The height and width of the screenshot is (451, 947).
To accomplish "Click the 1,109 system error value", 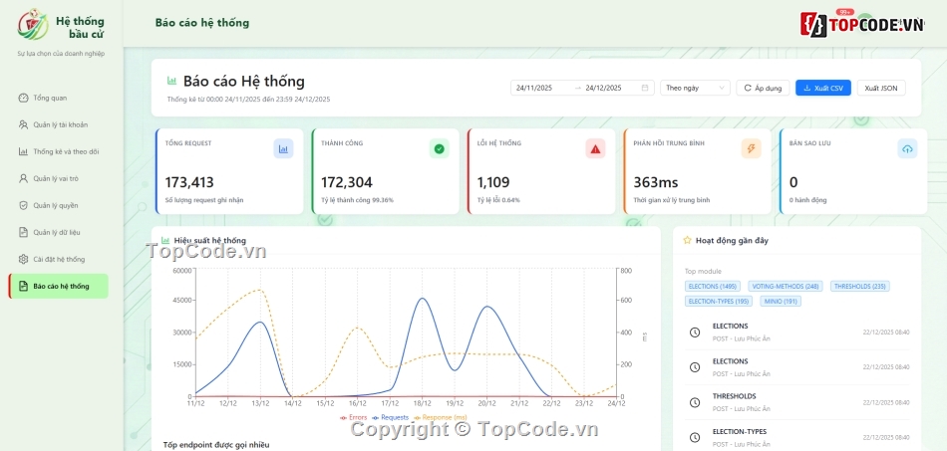I will (493, 182).
